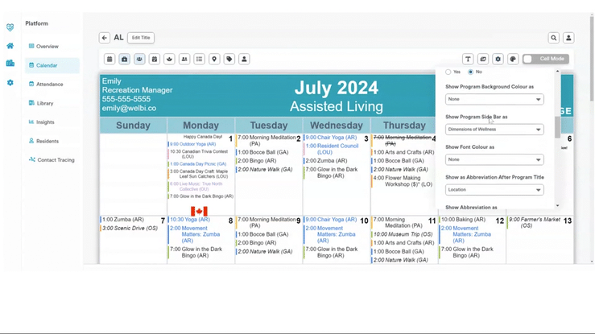Go to Residents in the sidebar

click(x=47, y=141)
